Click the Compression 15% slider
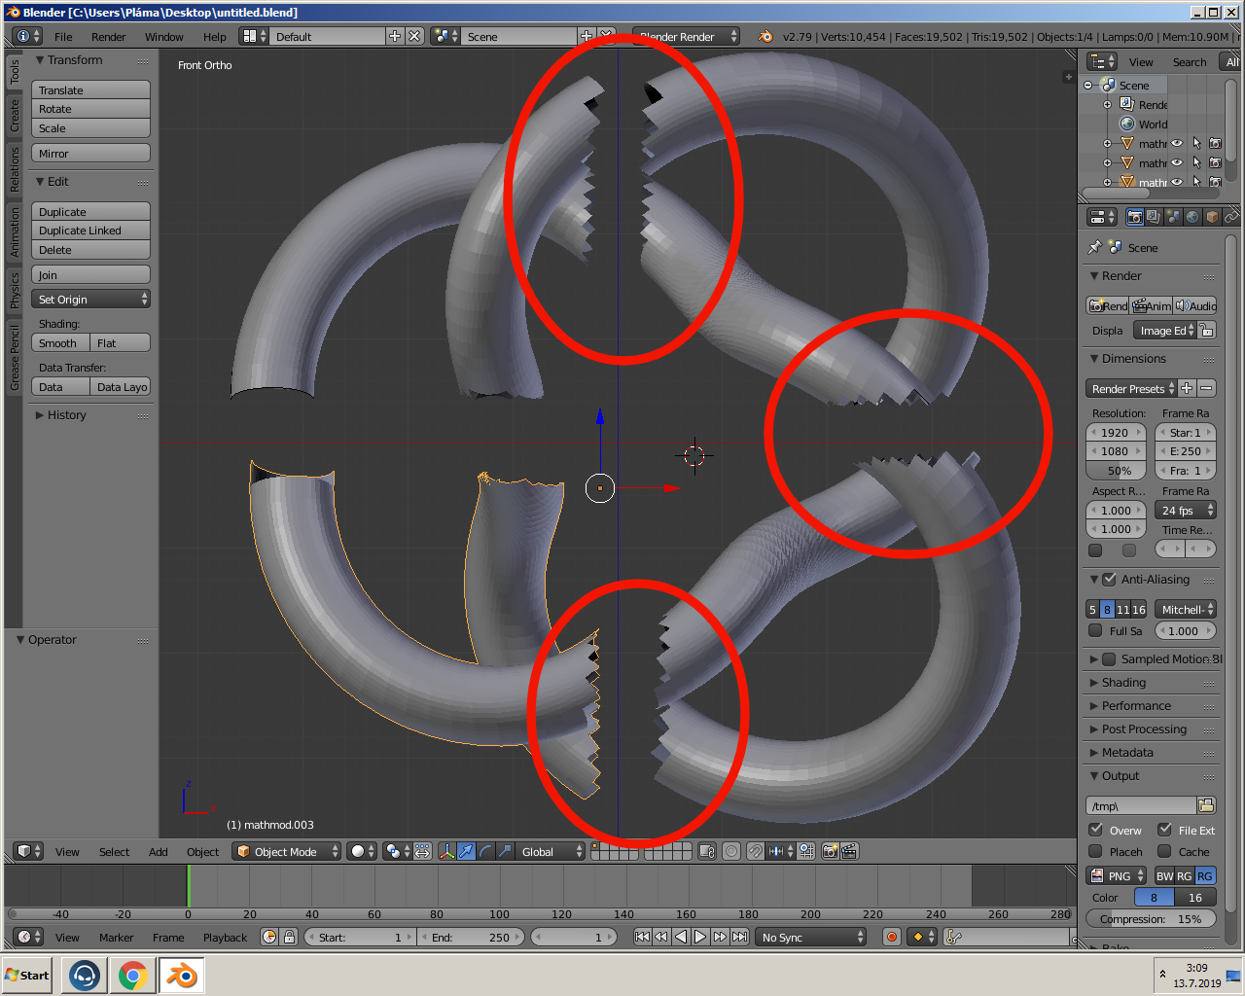 pos(1151,918)
